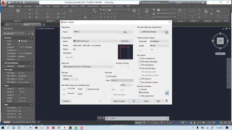Click the landscape orientation page icon
The height and width of the screenshot is (130, 232).
coord(167,92)
